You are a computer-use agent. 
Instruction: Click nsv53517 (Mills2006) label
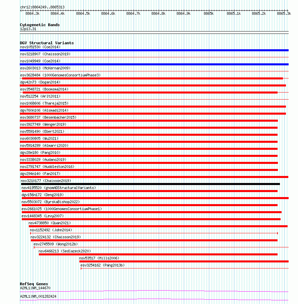99,258
